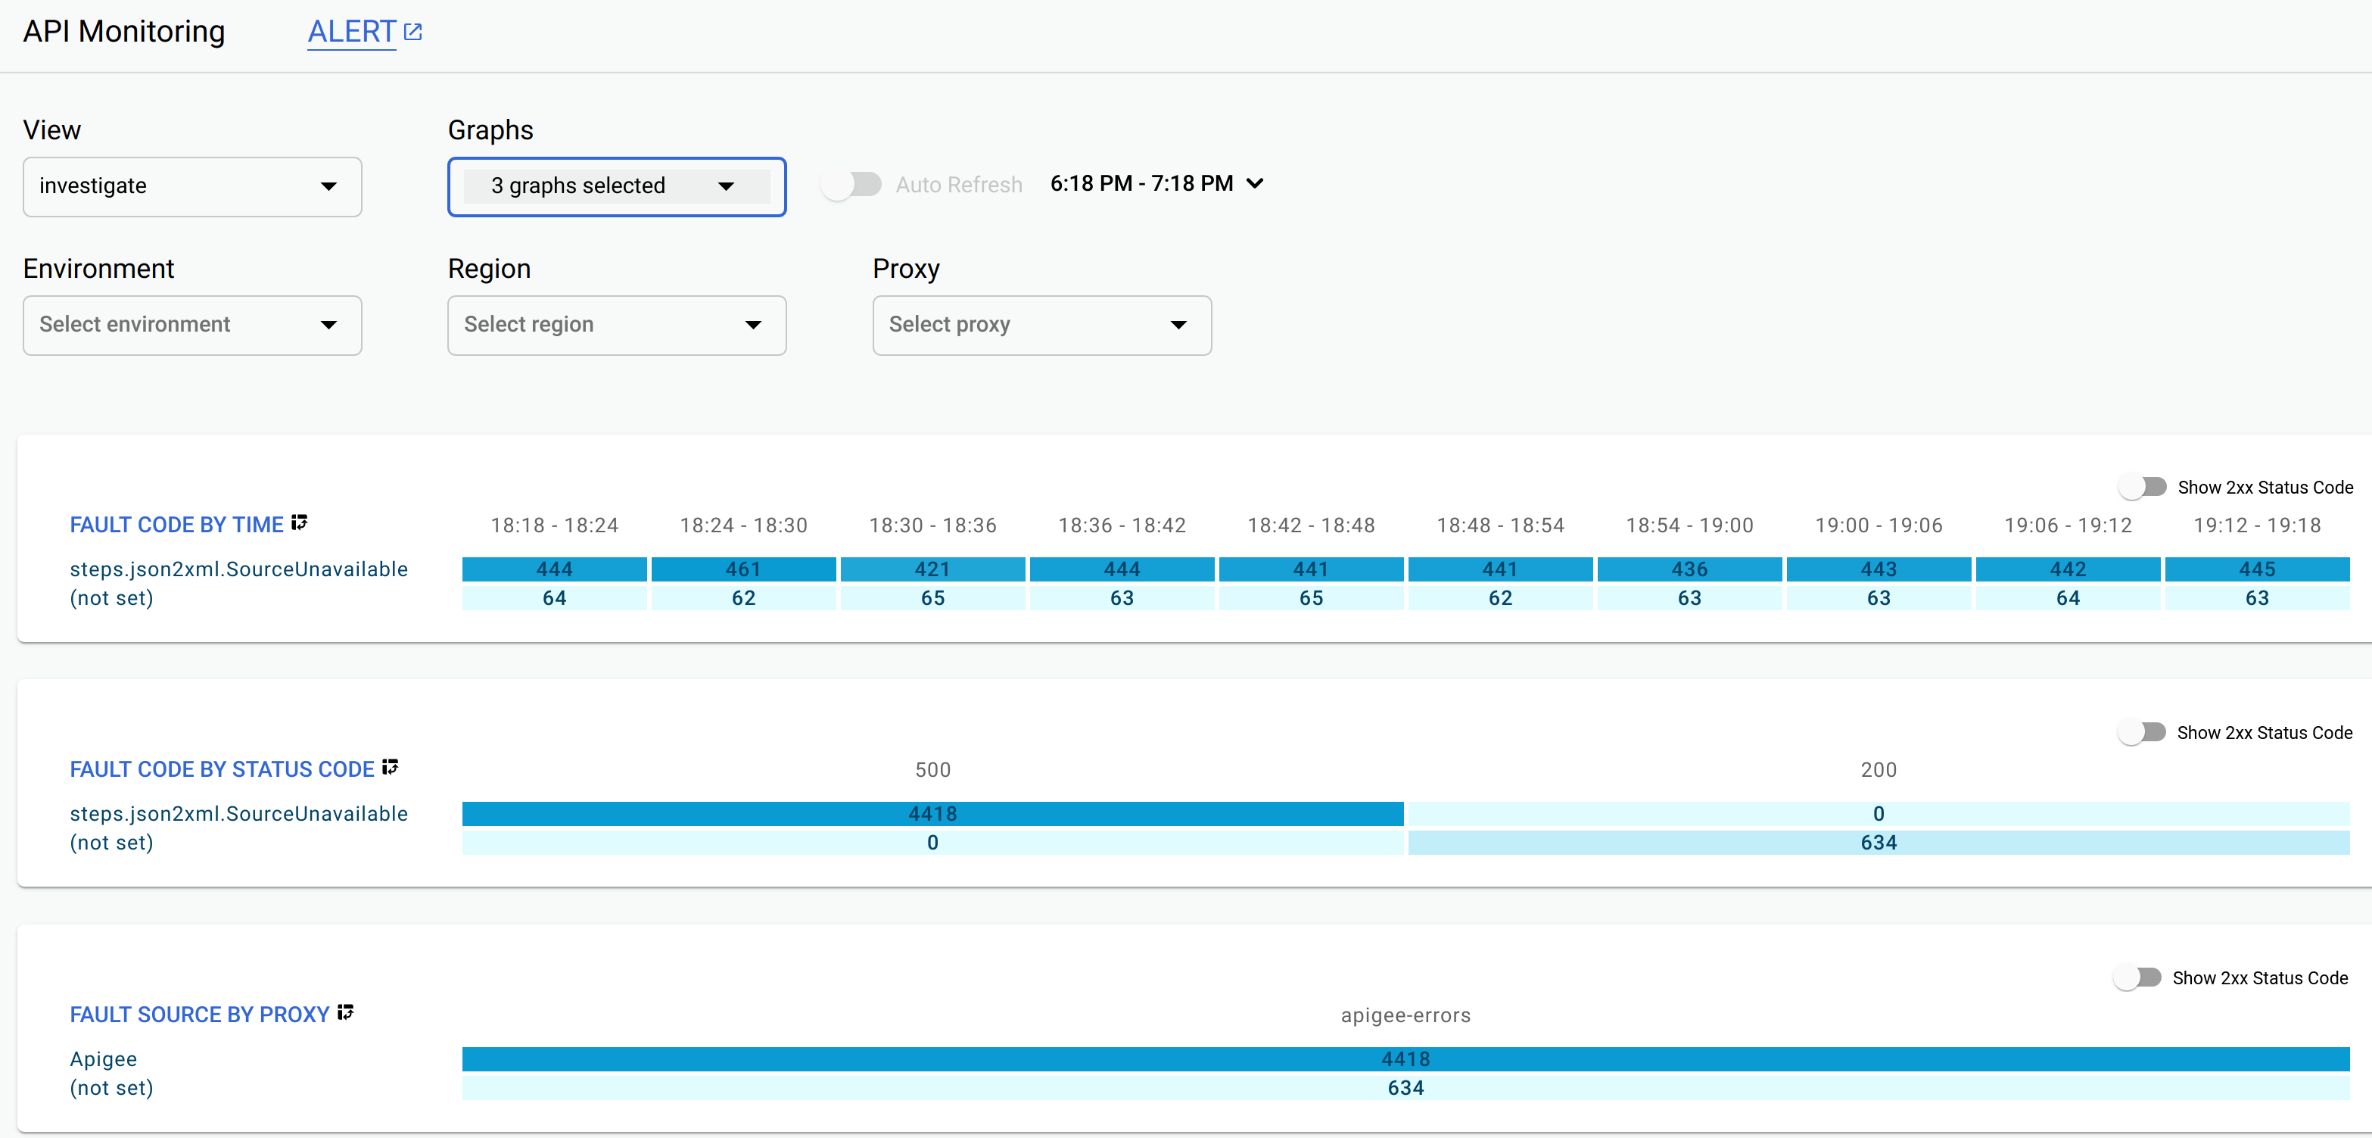This screenshot has width=2372, height=1138.
Task: Select the Select proxy dropdown
Action: pos(1044,324)
